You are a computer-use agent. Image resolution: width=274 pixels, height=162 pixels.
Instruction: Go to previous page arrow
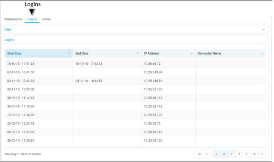coord(217,154)
